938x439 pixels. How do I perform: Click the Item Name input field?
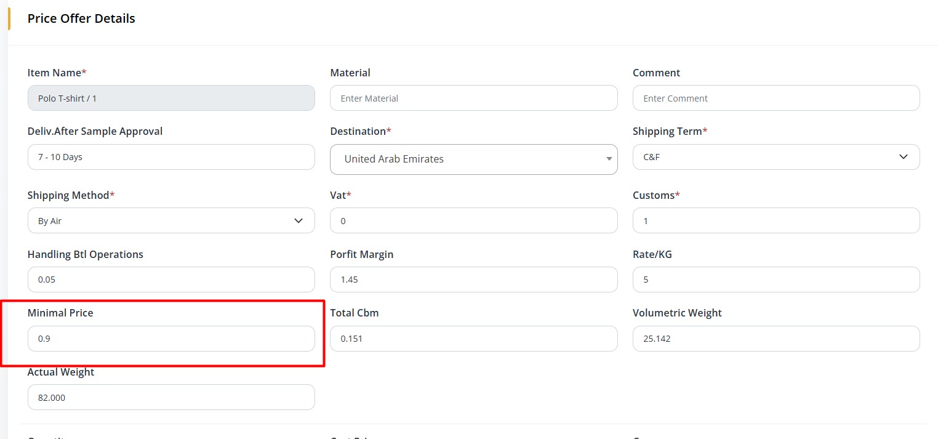171,98
